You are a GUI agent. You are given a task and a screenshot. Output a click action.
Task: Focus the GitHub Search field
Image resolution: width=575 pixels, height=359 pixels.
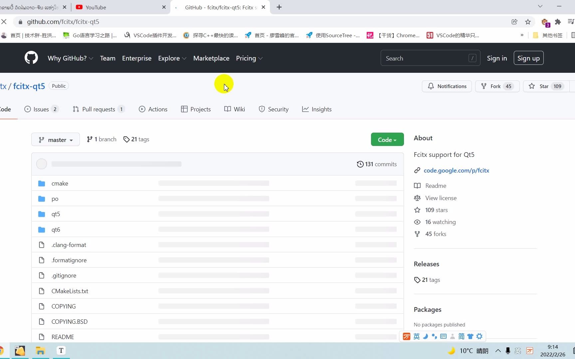[x=430, y=58]
